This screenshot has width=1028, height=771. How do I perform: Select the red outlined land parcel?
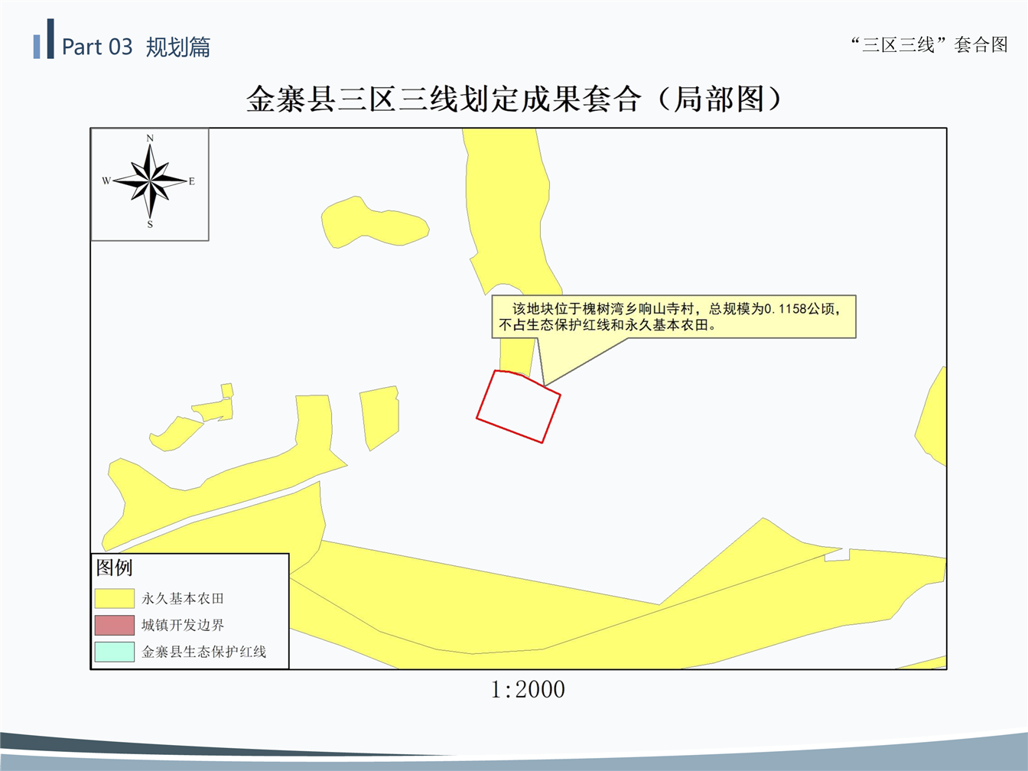(519, 406)
